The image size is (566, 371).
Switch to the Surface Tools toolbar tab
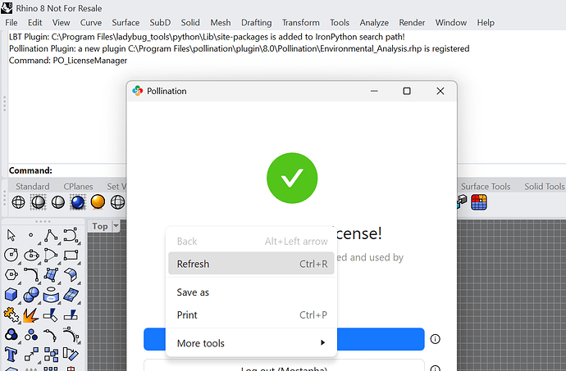point(486,187)
